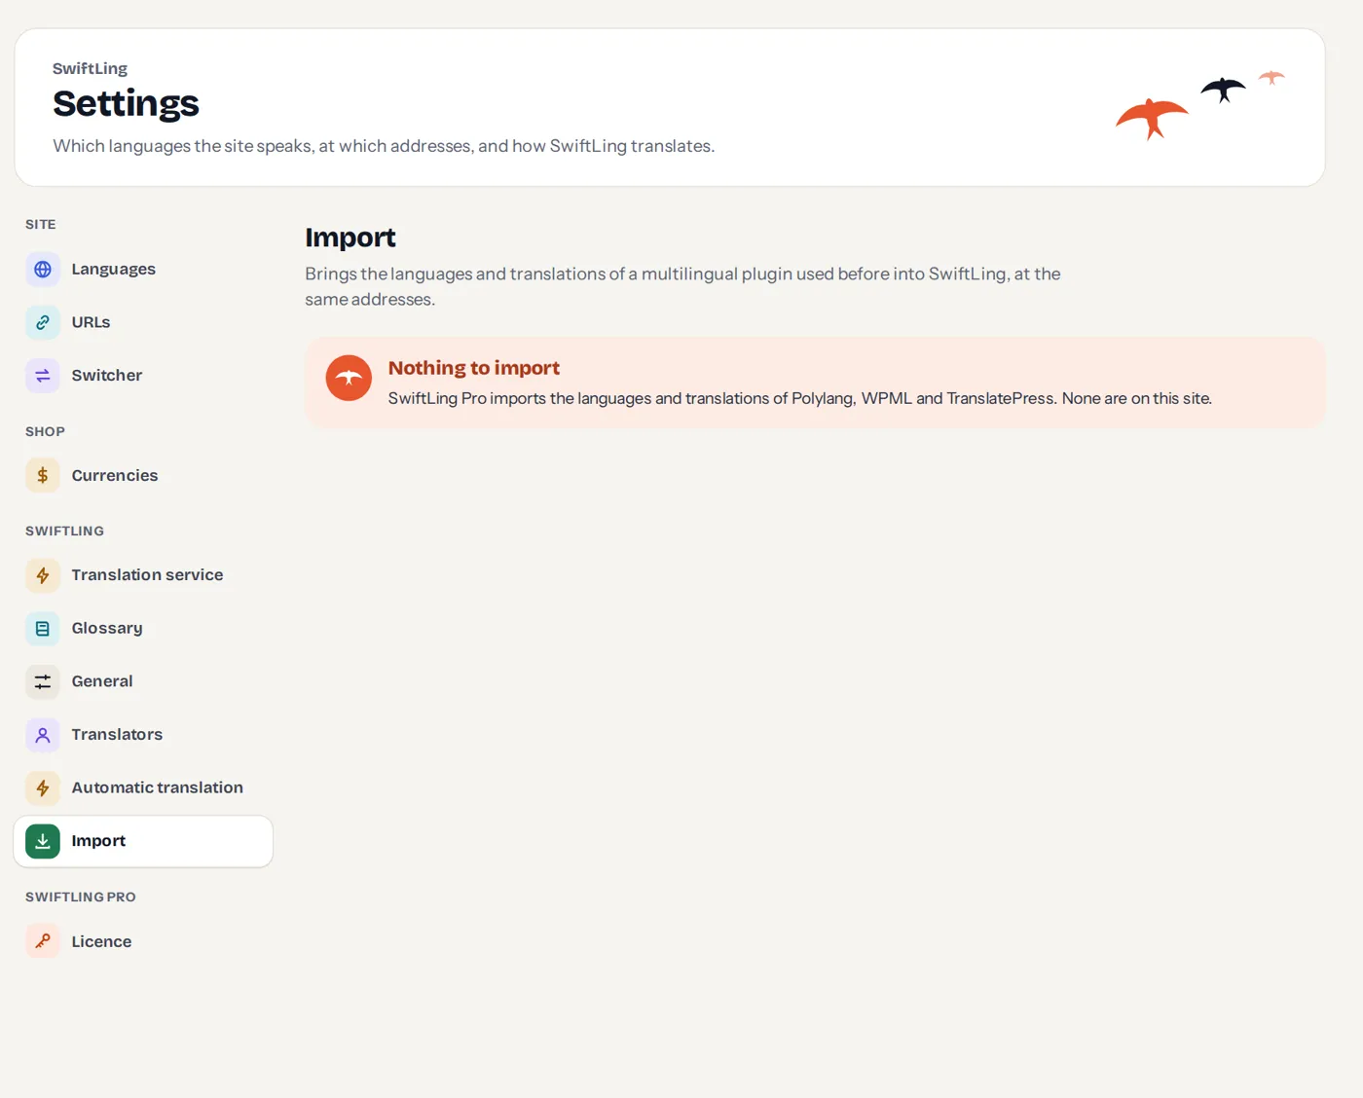
Task: Click the notice text mentioning Polylang, WPML
Action: [800, 398]
